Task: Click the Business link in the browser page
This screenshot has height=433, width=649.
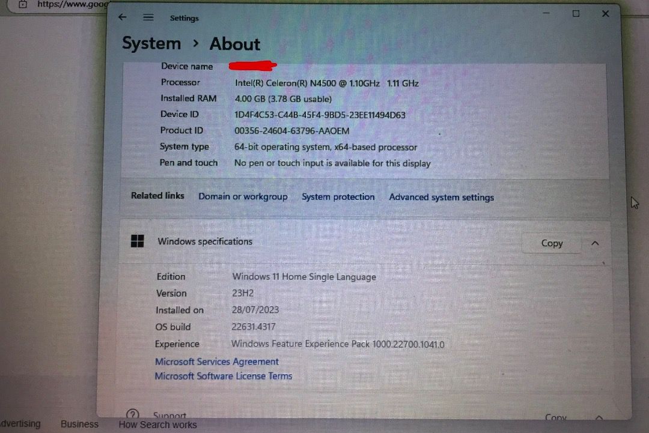Action: [x=79, y=424]
